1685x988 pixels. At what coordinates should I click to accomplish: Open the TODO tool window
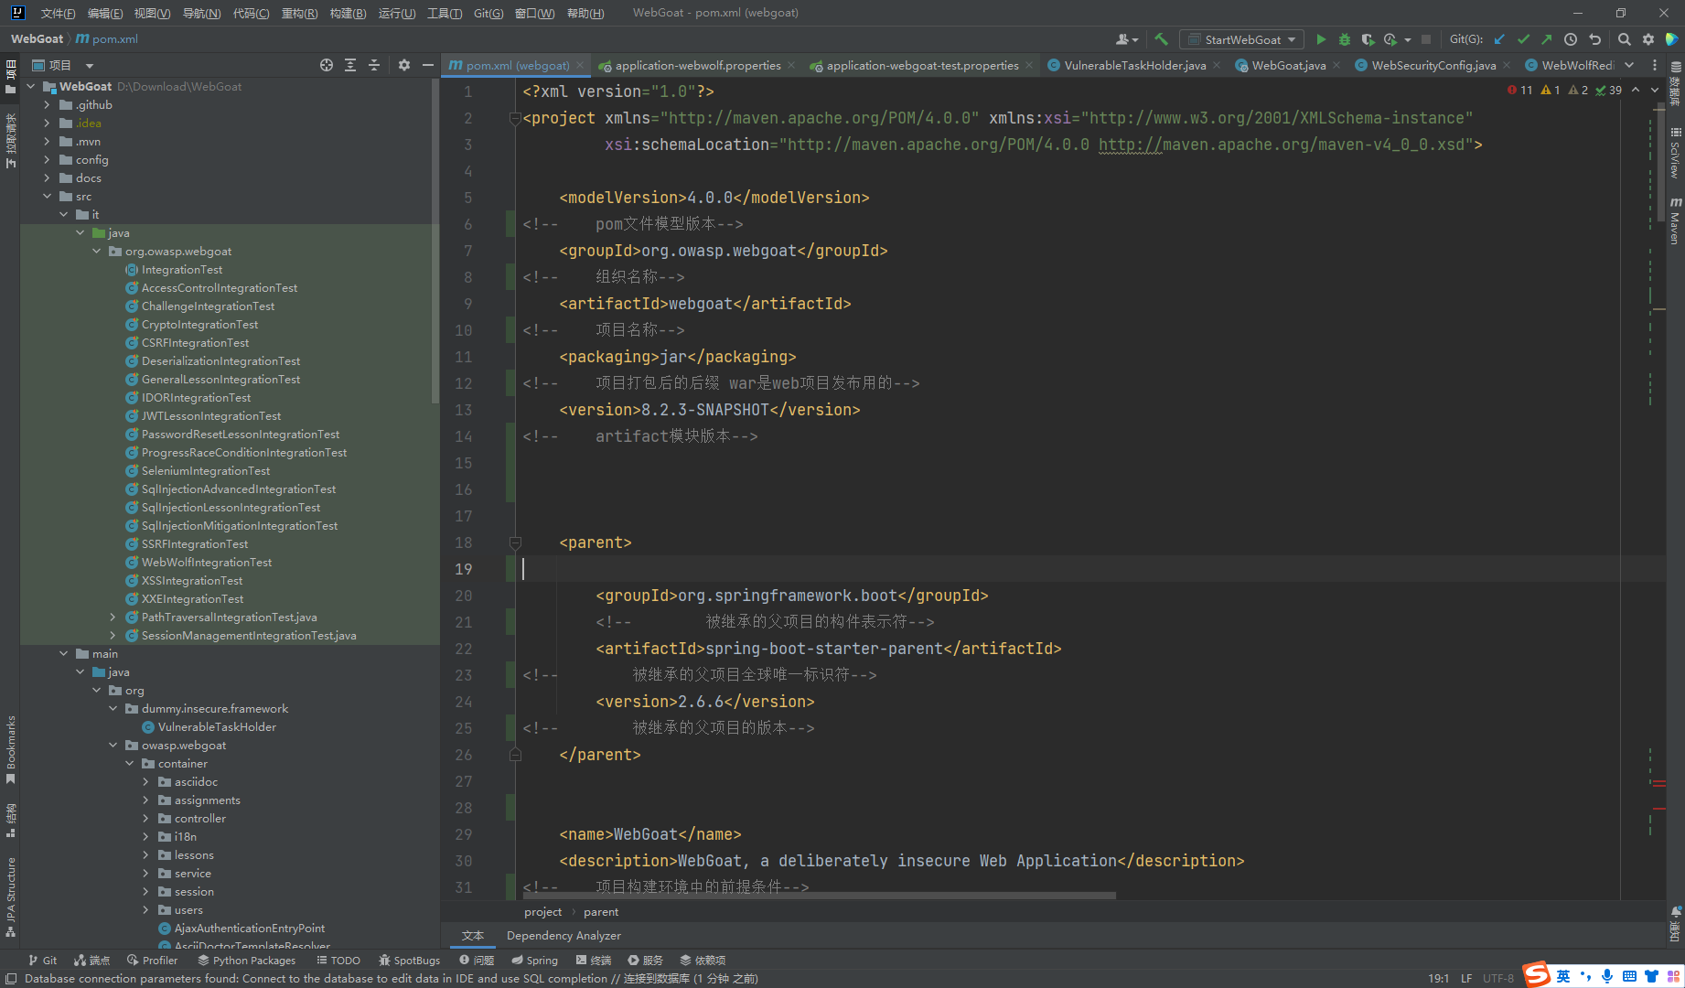(338, 961)
